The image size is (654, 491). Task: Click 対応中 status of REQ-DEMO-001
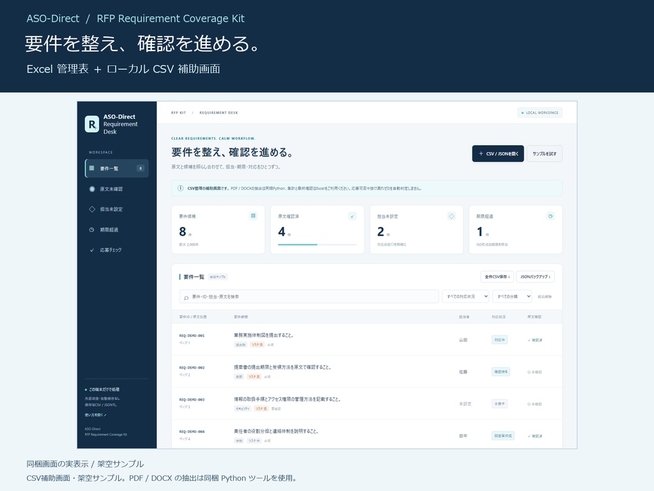click(x=499, y=340)
